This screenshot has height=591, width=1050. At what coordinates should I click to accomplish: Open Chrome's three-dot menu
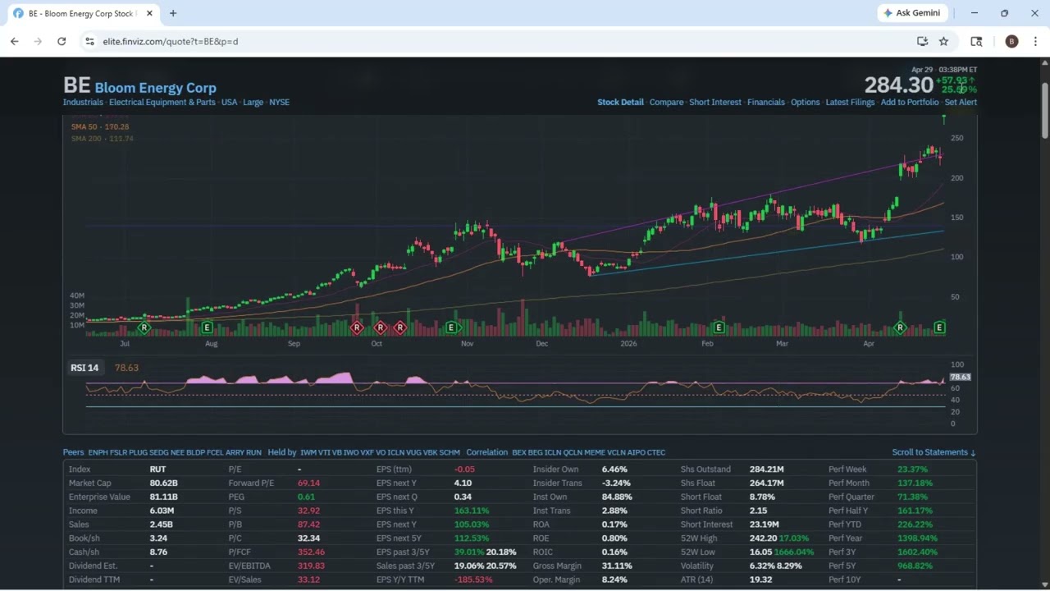pyautogui.click(x=1035, y=41)
